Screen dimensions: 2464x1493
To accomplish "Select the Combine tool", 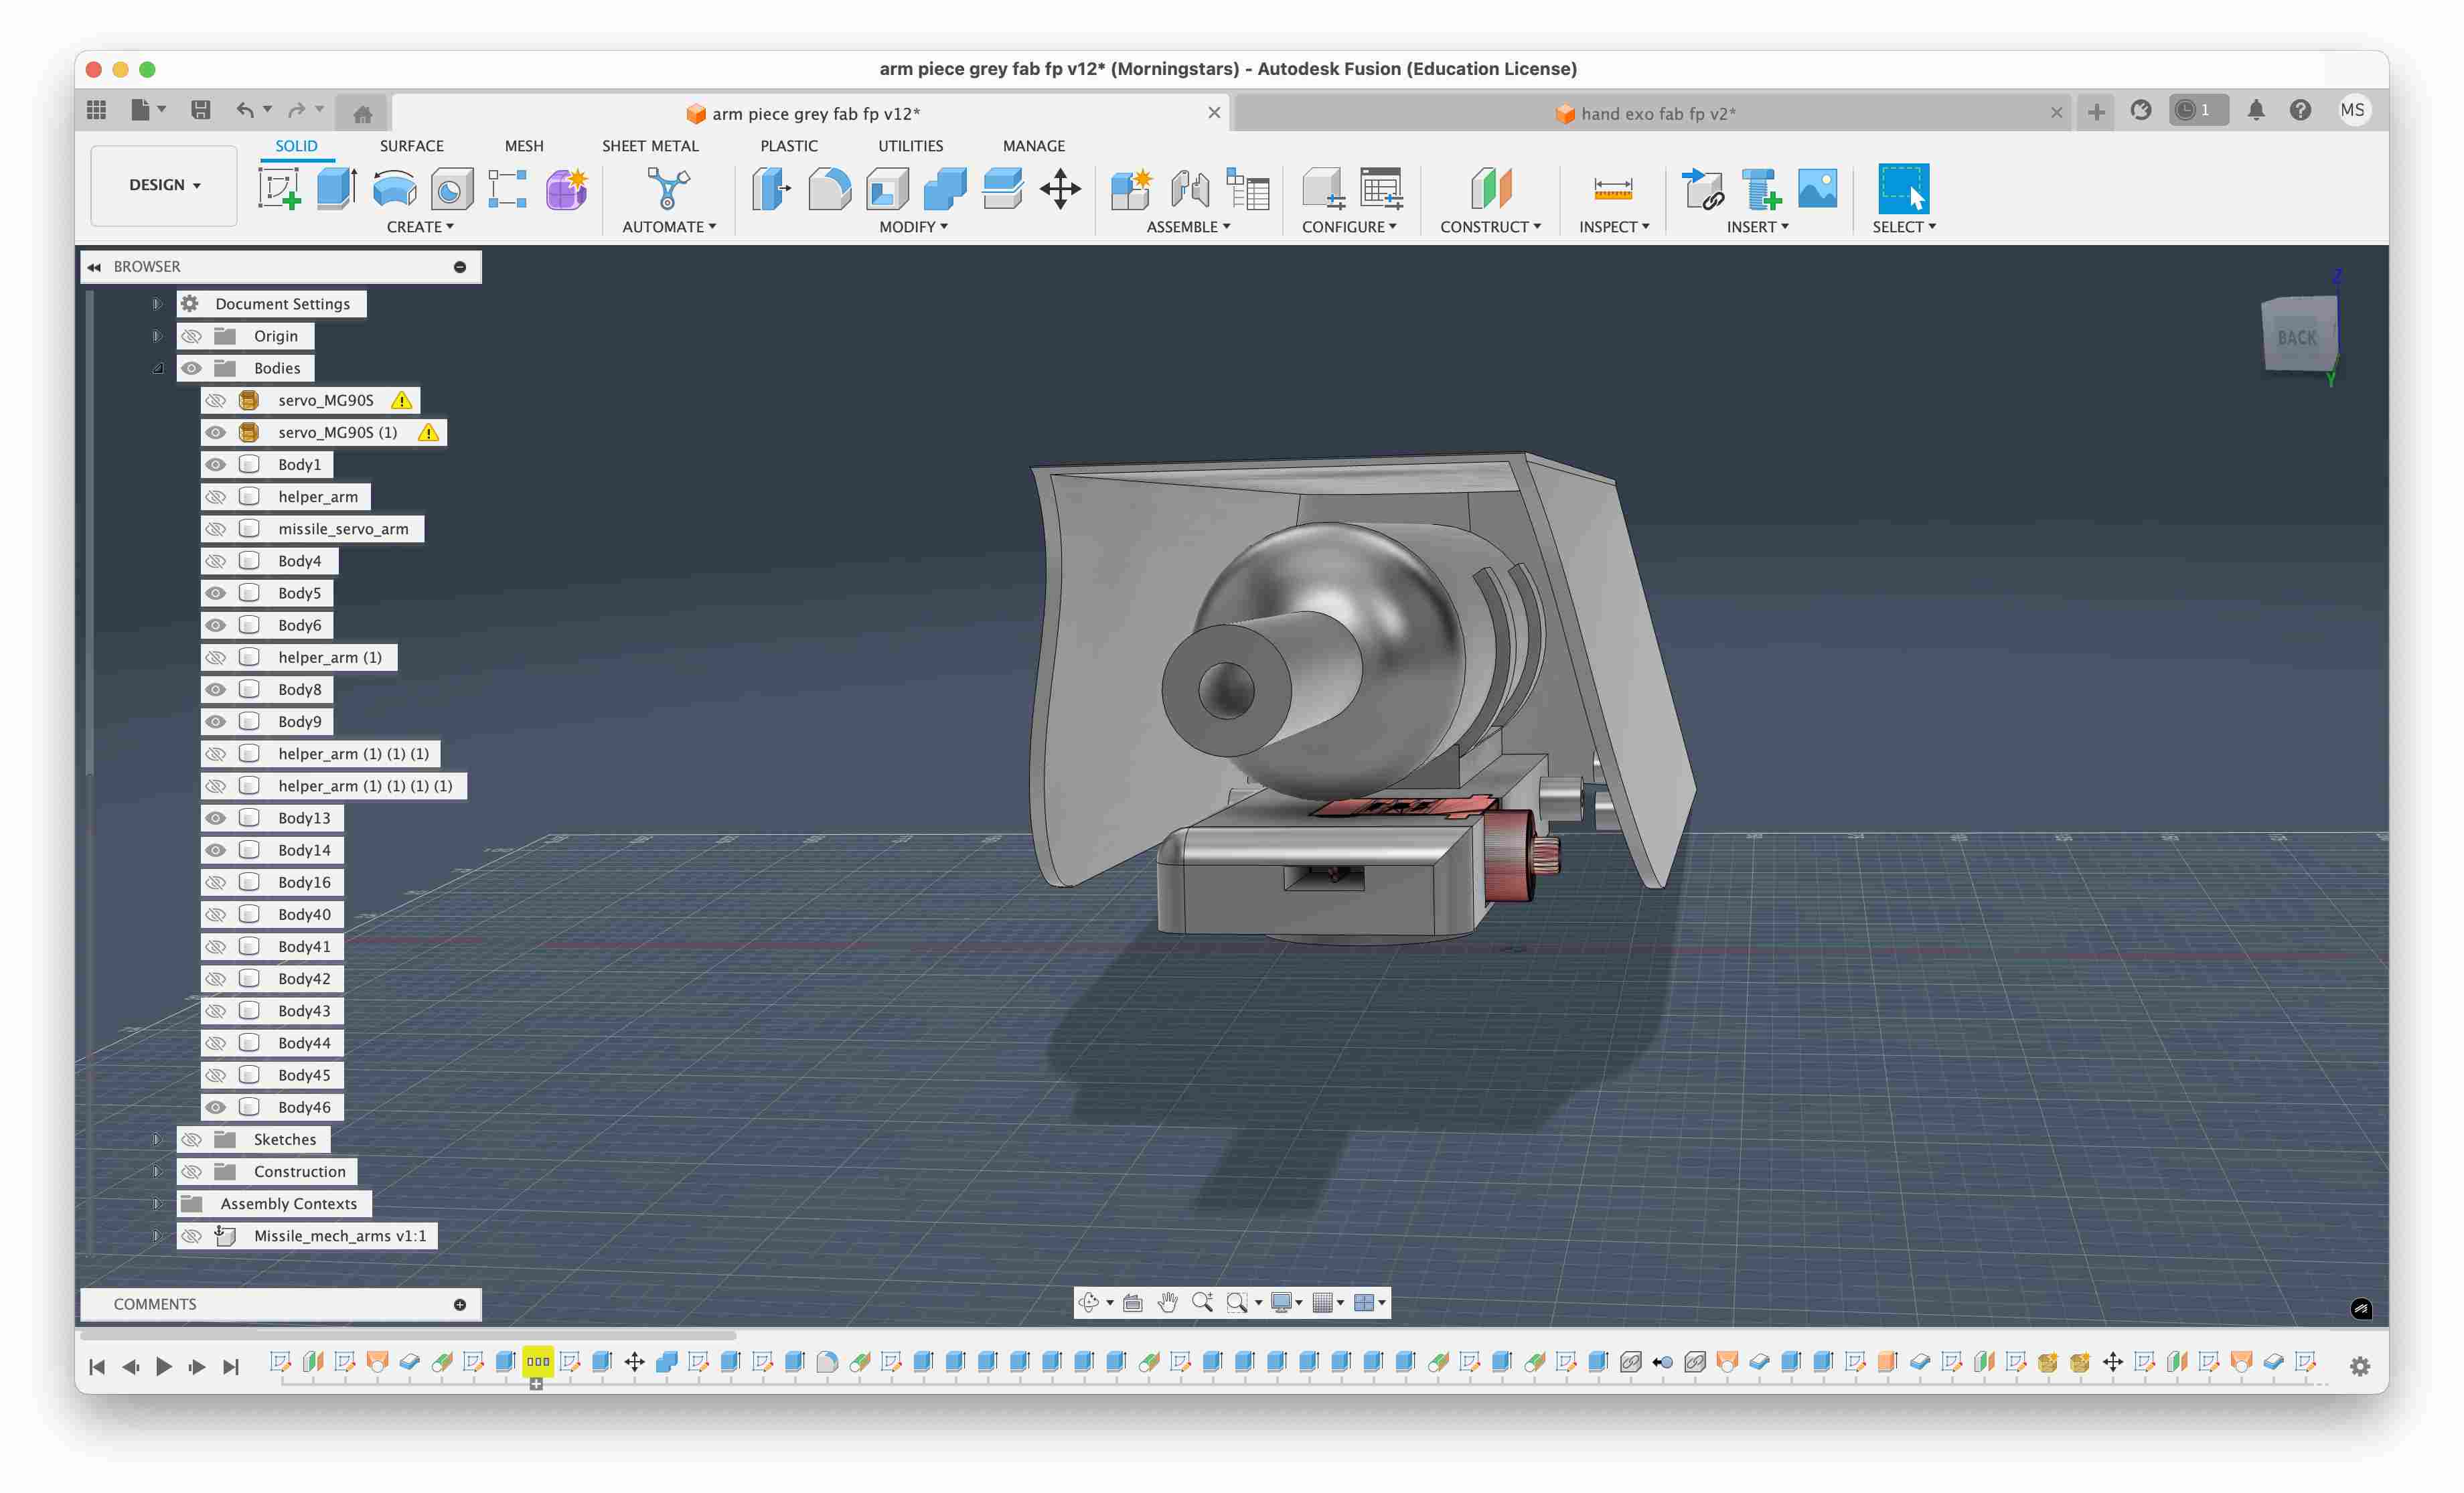I will pyautogui.click(x=945, y=188).
